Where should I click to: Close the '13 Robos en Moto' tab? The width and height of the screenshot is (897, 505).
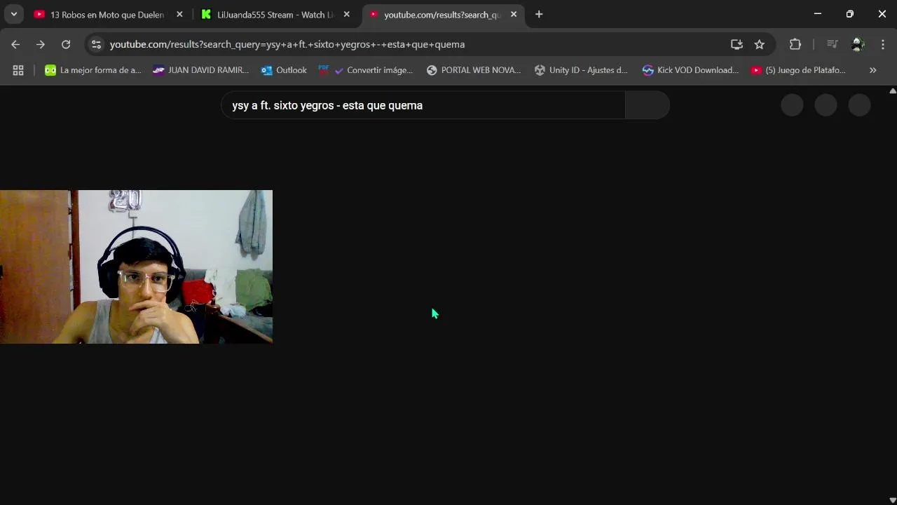click(179, 14)
